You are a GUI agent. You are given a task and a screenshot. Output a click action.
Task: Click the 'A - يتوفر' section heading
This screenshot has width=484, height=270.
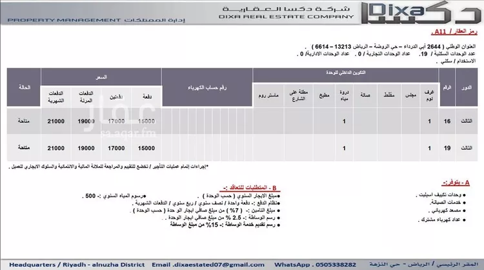(x=456, y=183)
